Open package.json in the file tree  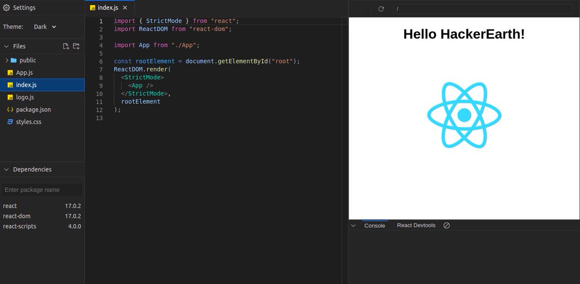42,110
